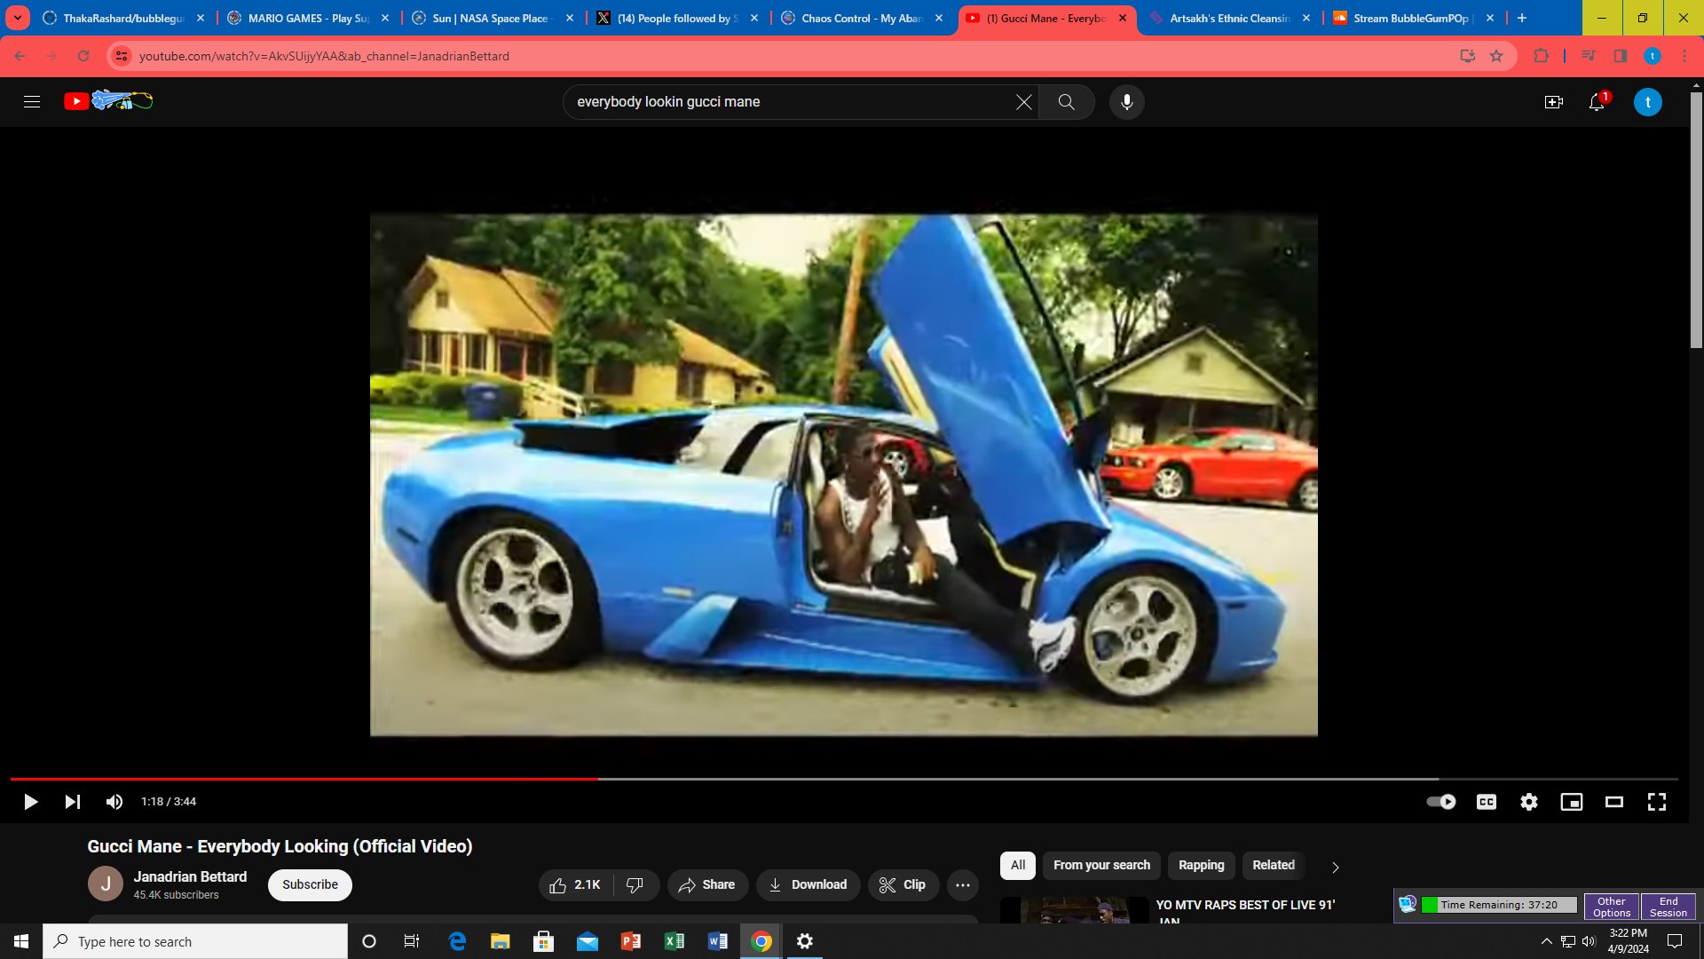This screenshot has height=959, width=1704.
Task: Switch to Sun NASA Space Place tab
Action: (x=492, y=18)
